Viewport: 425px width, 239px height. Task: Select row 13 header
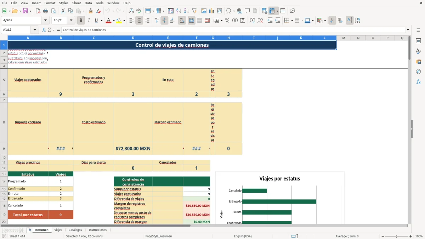4,174
